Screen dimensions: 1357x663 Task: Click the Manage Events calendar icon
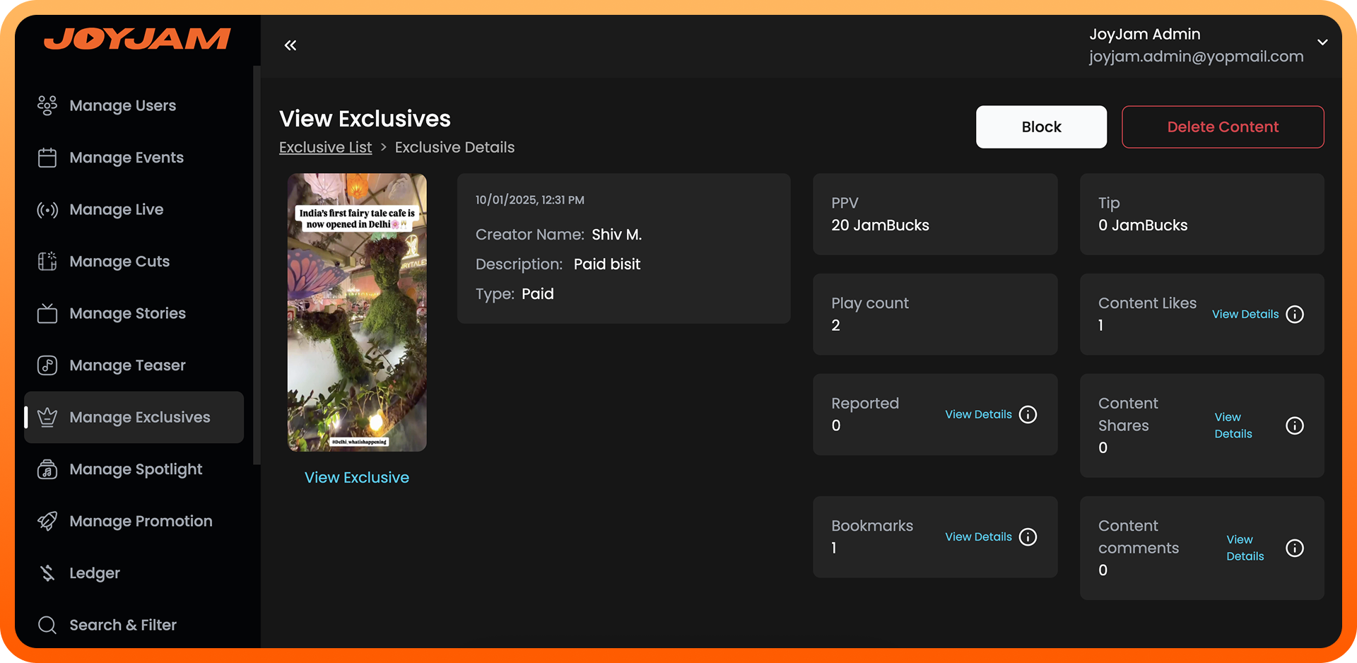coord(47,158)
